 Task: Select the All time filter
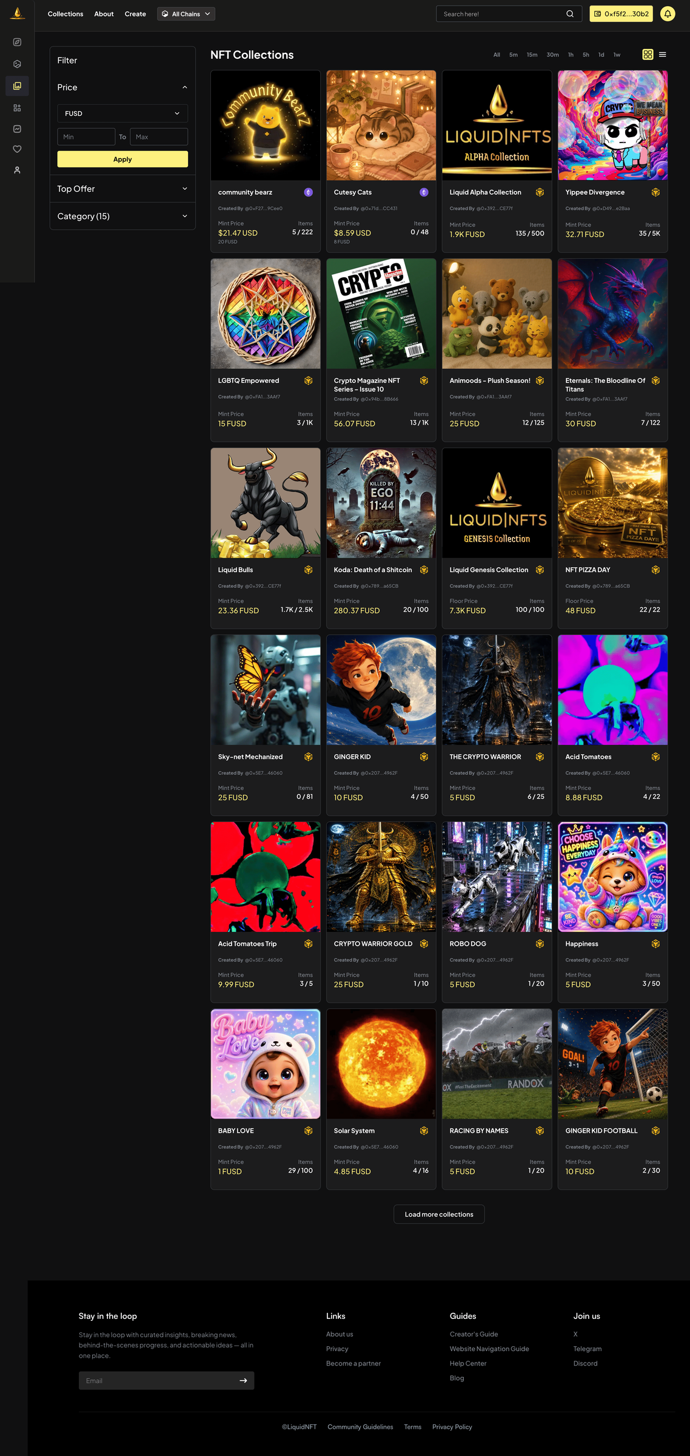[x=497, y=55]
